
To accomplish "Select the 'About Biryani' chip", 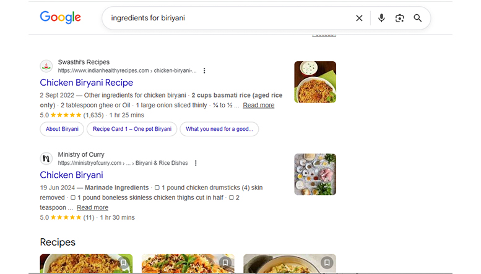I will pyautogui.click(x=62, y=129).
